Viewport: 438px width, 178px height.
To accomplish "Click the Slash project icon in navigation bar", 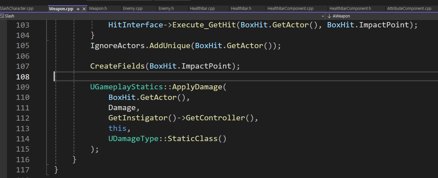I will click(x=2, y=16).
